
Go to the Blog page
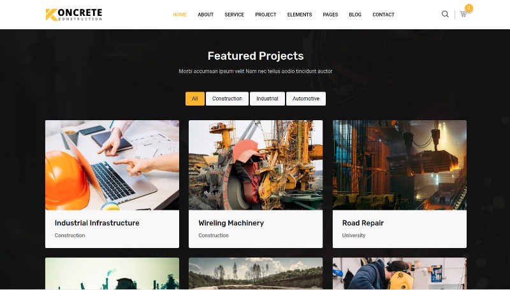tap(355, 15)
